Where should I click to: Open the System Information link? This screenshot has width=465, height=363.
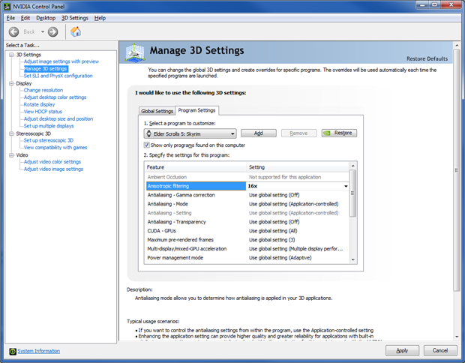pos(39,351)
